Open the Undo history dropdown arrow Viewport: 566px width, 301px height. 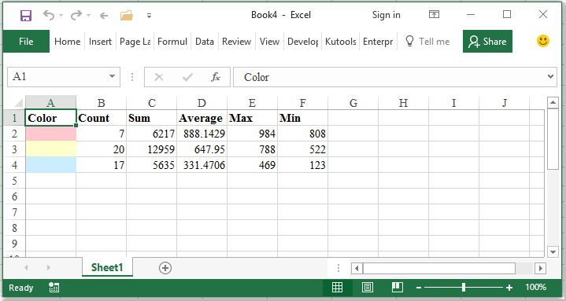tap(61, 16)
